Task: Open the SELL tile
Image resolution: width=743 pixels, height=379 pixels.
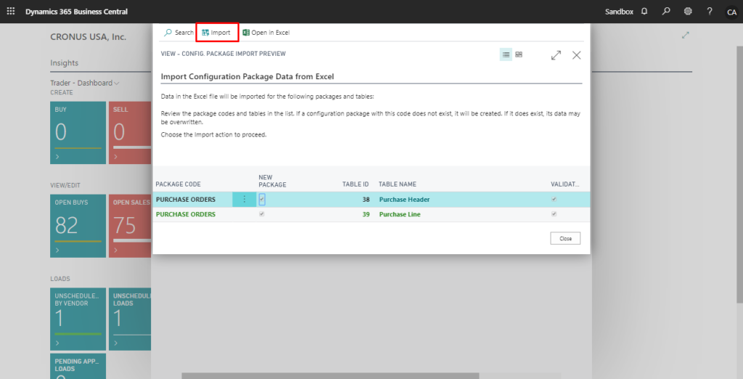Action: [130, 133]
